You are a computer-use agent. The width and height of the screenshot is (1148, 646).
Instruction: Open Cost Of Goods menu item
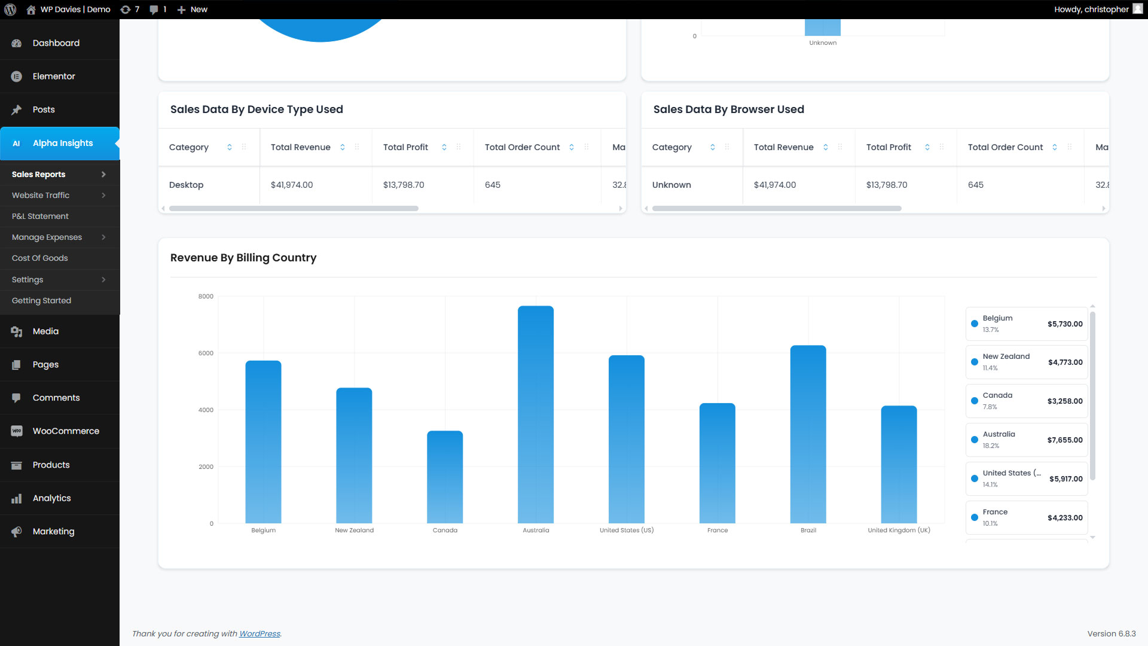pyautogui.click(x=39, y=258)
